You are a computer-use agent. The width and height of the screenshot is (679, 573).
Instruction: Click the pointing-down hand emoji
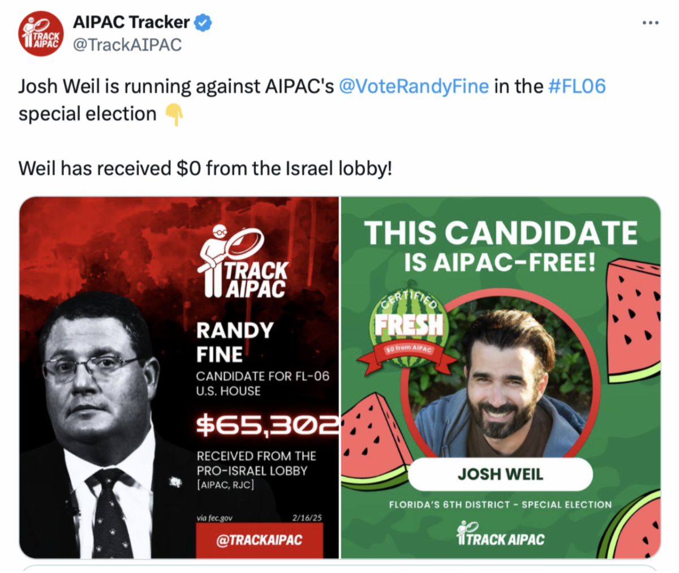pyautogui.click(x=174, y=115)
